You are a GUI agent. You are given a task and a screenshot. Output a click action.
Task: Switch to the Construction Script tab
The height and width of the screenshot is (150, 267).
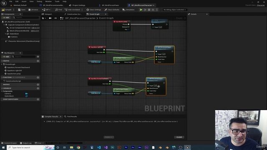[73, 14]
